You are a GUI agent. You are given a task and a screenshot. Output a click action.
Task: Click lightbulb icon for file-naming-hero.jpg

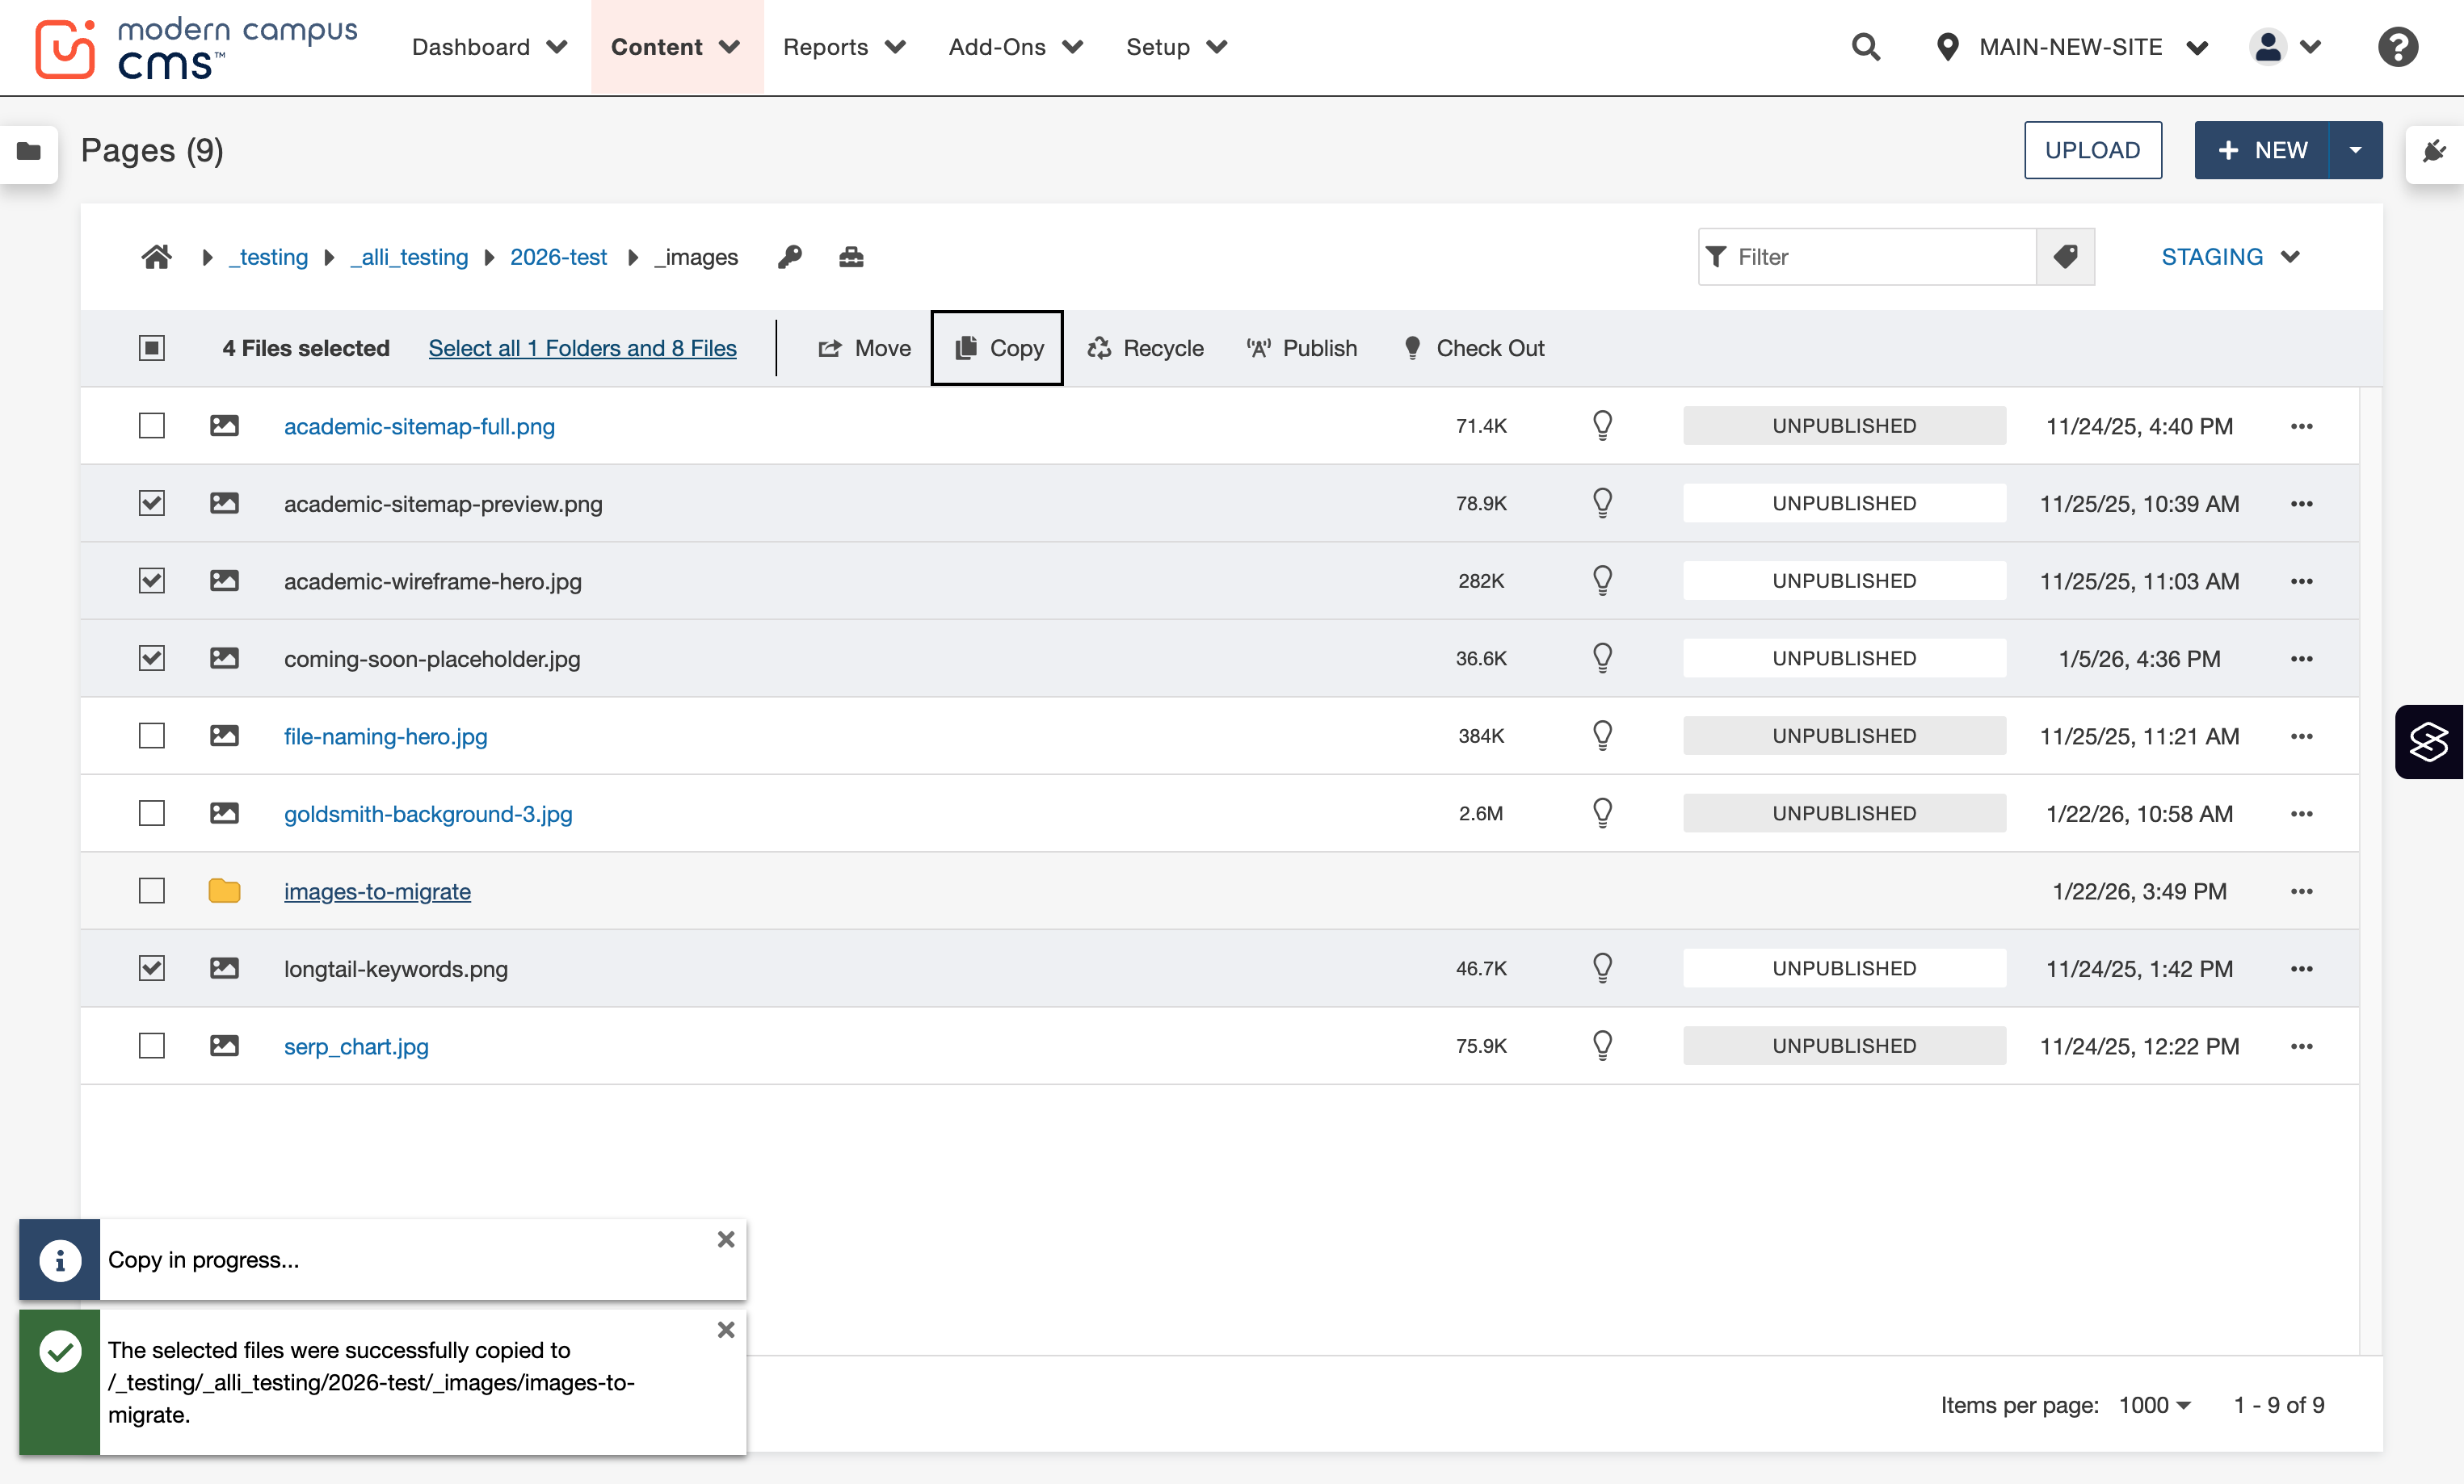[x=1602, y=736]
